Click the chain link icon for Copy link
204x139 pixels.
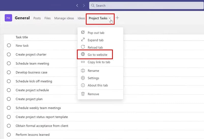(x=83, y=62)
